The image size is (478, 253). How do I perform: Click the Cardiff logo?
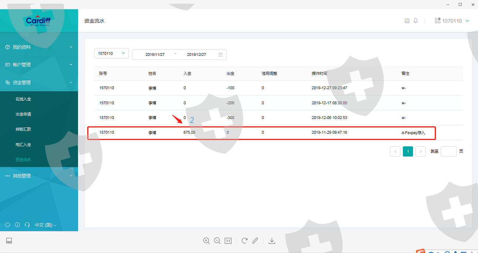[x=38, y=21]
